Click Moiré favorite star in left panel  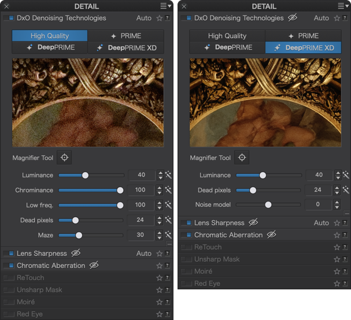point(160,302)
